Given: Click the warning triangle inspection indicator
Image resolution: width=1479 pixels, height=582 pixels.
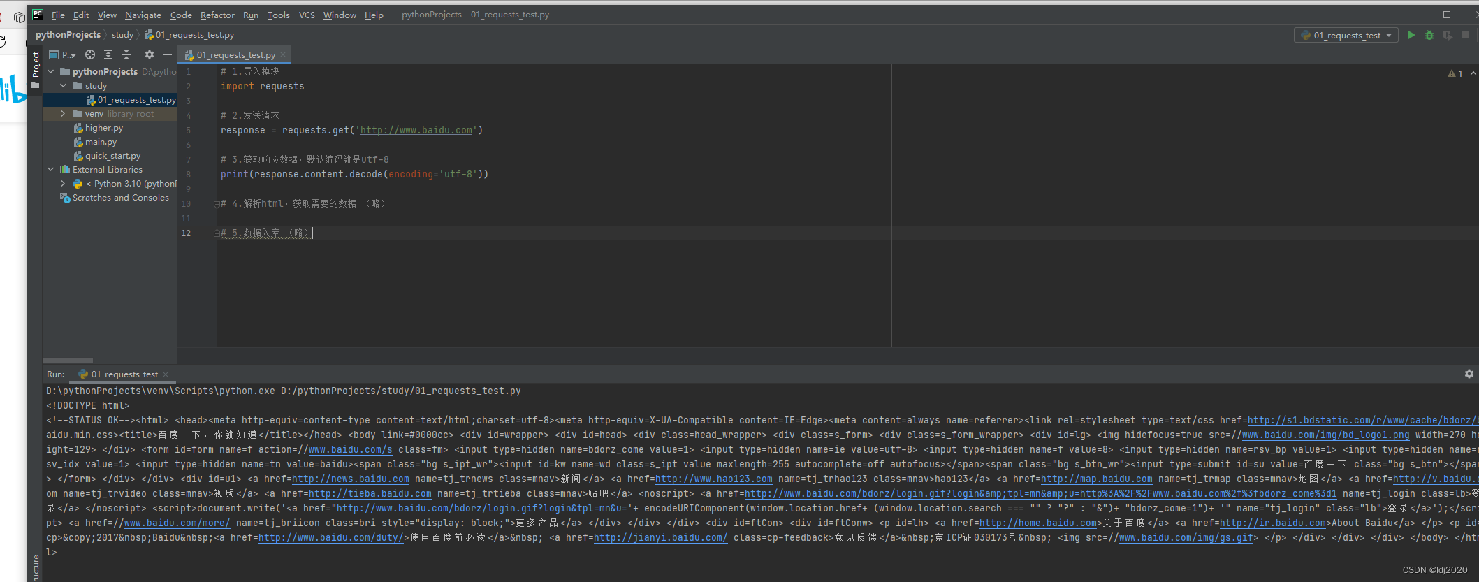Looking at the screenshot, I should pyautogui.click(x=1452, y=73).
